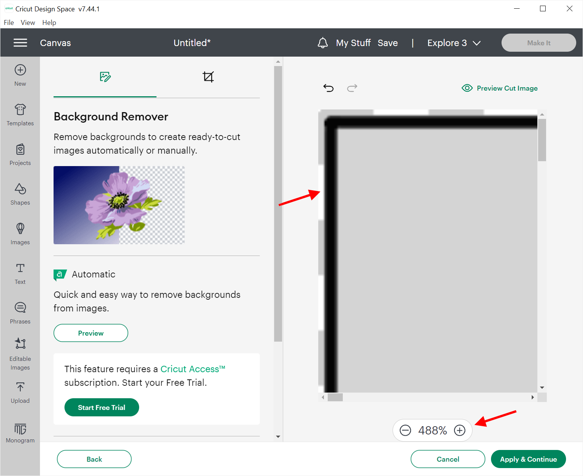583x476 pixels.
Task: Zoom out with the minus icon
Action: [405, 430]
